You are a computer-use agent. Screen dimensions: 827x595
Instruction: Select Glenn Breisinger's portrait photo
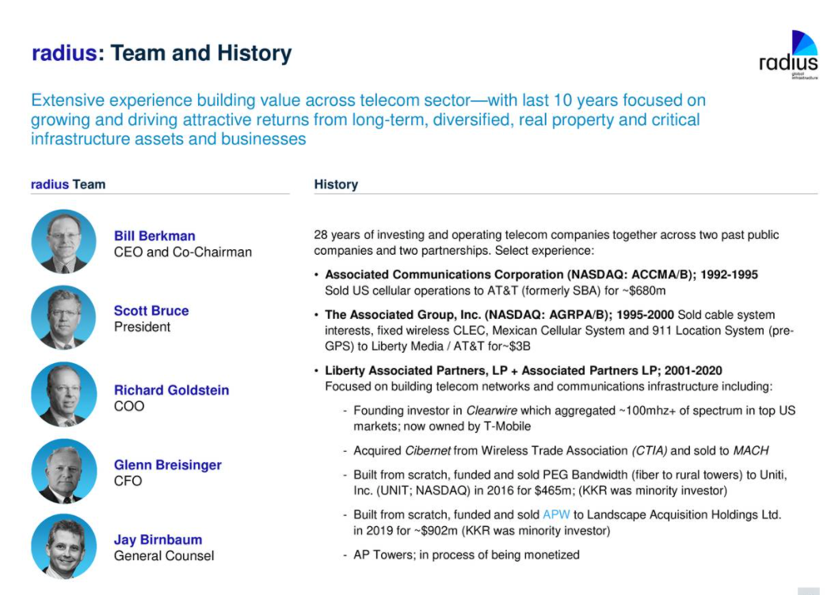[x=64, y=471]
